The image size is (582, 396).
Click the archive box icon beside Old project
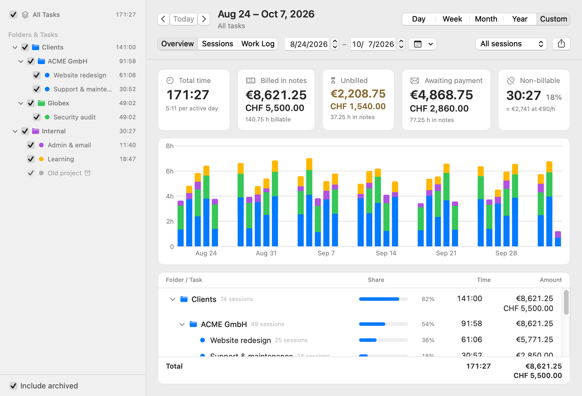pos(88,173)
